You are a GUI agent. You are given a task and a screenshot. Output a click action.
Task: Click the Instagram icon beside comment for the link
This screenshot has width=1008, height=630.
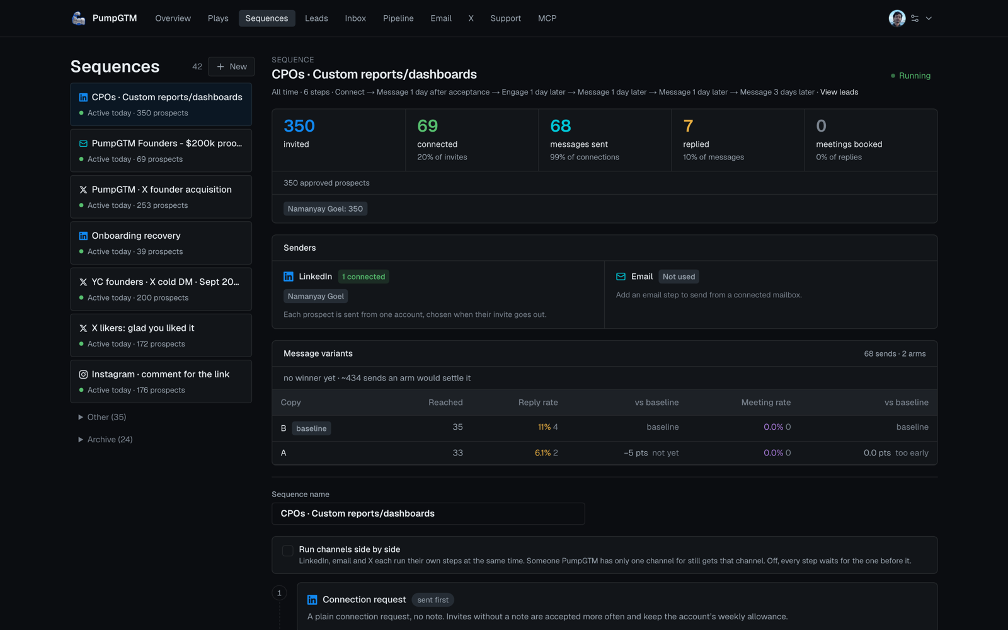click(x=83, y=374)
